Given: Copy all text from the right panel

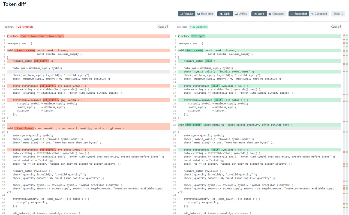Looking at the screenshot, I should 336,26.
